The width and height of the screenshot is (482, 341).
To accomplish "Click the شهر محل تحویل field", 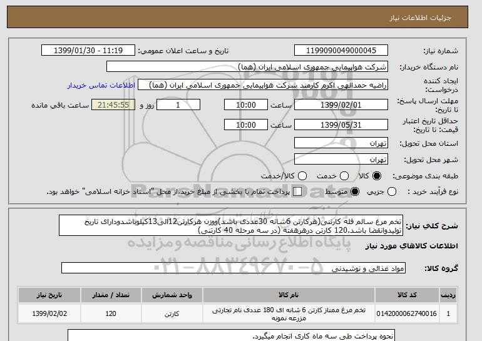I will click(341, 159).
